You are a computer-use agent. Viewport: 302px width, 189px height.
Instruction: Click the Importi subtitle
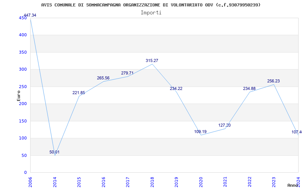tap(151, 13)
